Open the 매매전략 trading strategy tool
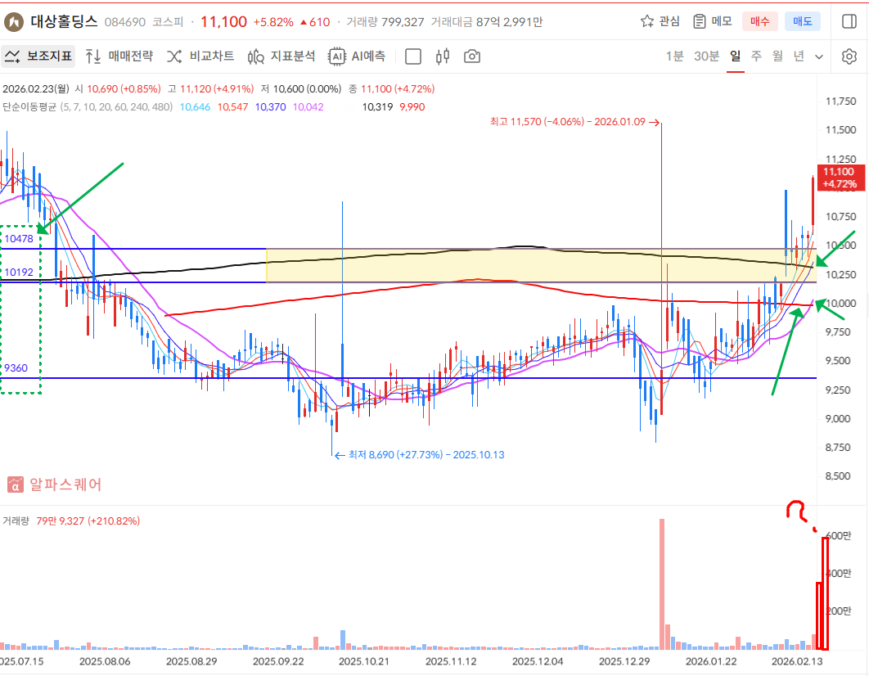Viewport: 869px width, 676px height. [119, 56]
